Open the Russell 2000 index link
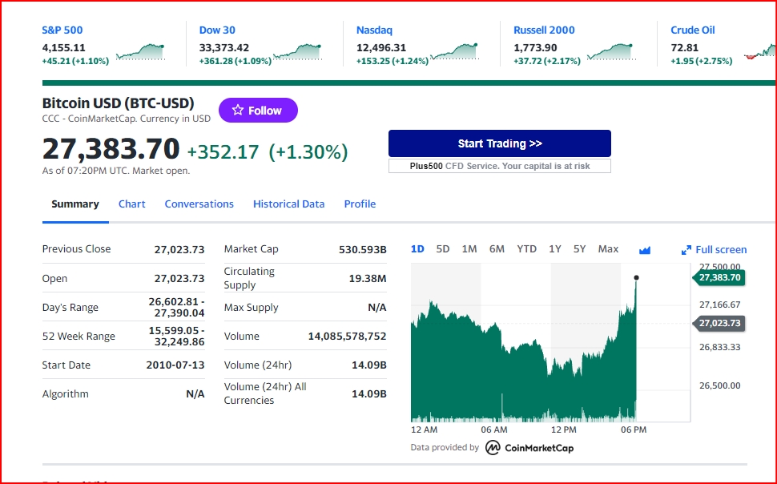 544,30
